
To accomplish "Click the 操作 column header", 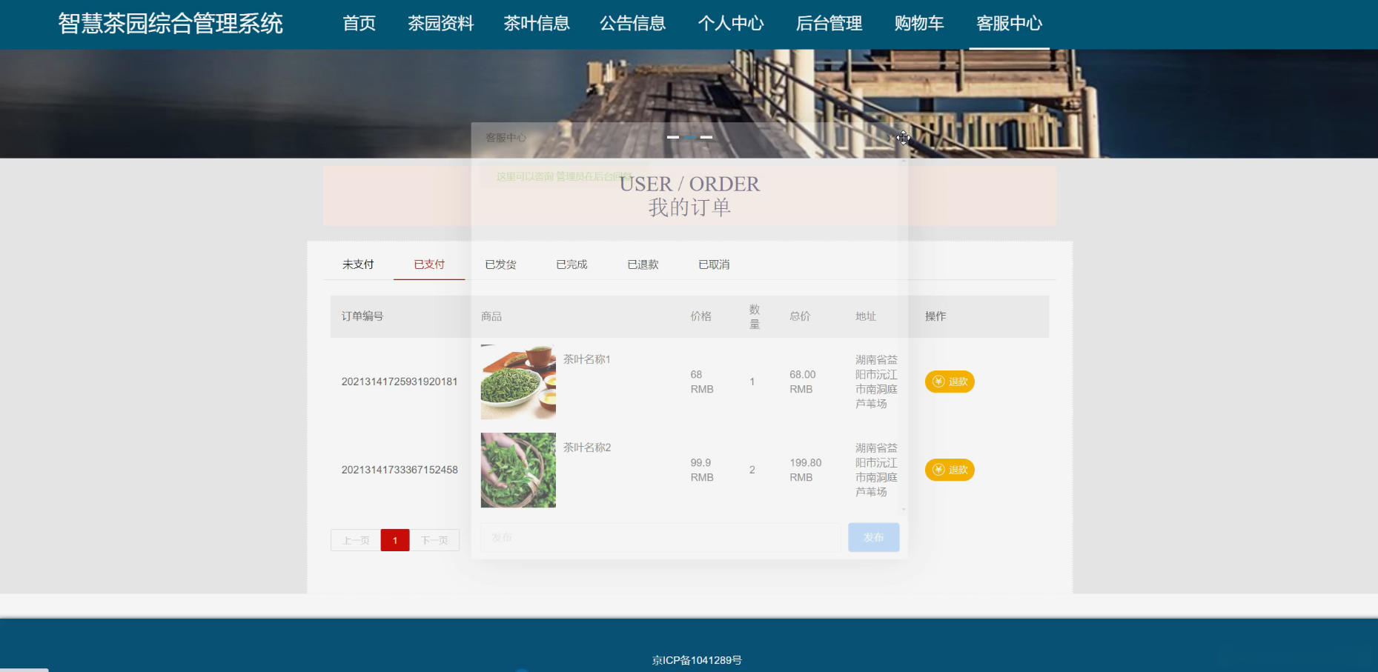I will point(935,316).
